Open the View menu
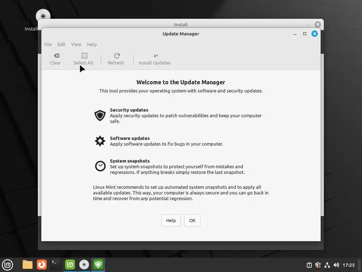The height and width of the screenshot is (272, 362). [76, 44]
